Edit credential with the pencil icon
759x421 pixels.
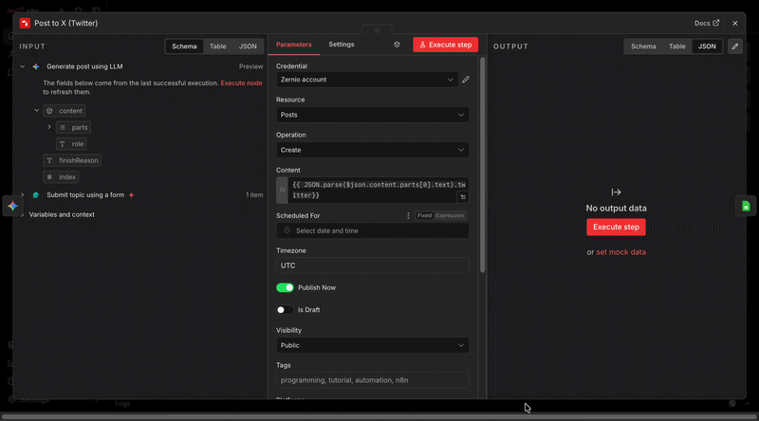(466, 80)
